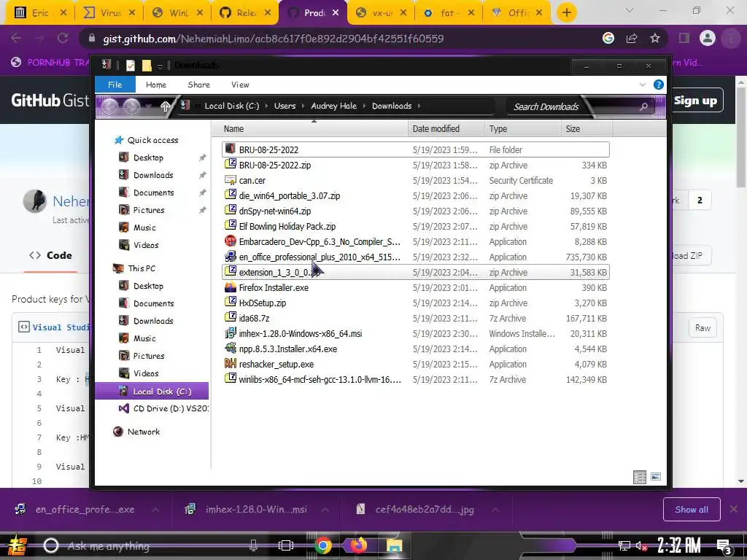Click the muted volume tray icon
This screenshot has height=560, width=747.
click(640, 546)
